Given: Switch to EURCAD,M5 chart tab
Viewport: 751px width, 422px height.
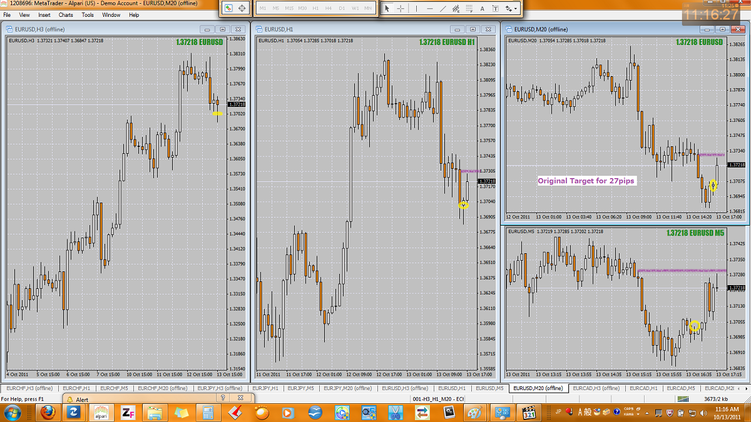Looking at the screenshot, I should click(680, 388).
